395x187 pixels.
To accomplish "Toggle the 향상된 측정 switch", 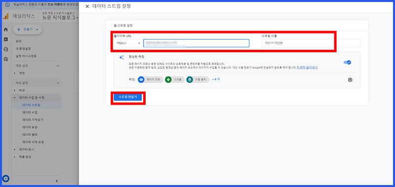I will pyautogui.click(x=347, y=63).
